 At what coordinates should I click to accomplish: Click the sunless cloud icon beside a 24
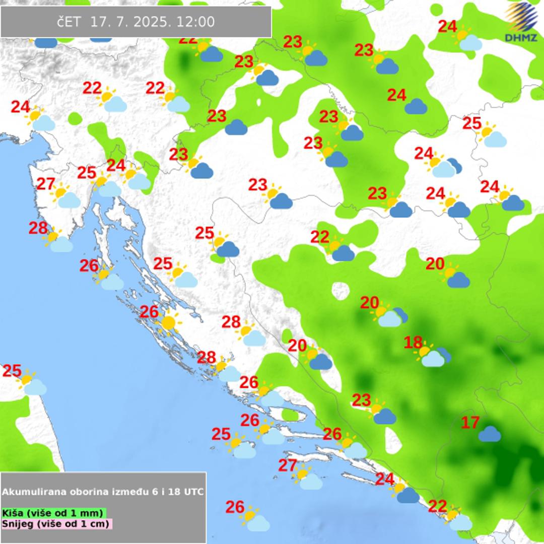point(416,106)
